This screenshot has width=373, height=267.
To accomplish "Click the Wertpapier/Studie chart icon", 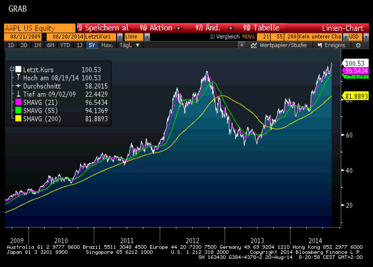I will tap(253, 45).
